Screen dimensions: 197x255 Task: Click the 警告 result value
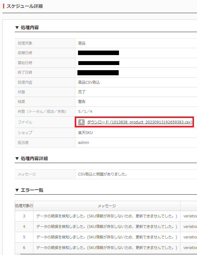pos(82,102)
